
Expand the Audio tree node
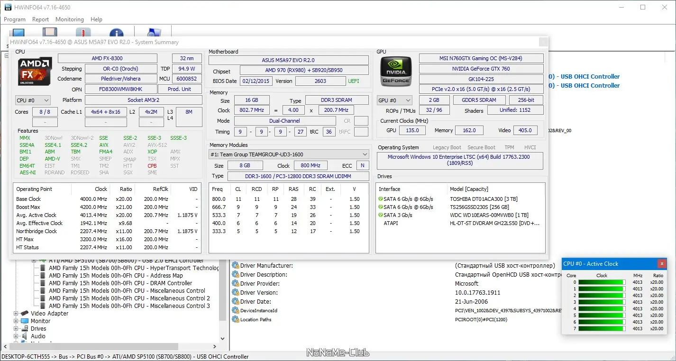tap(16, 336)
